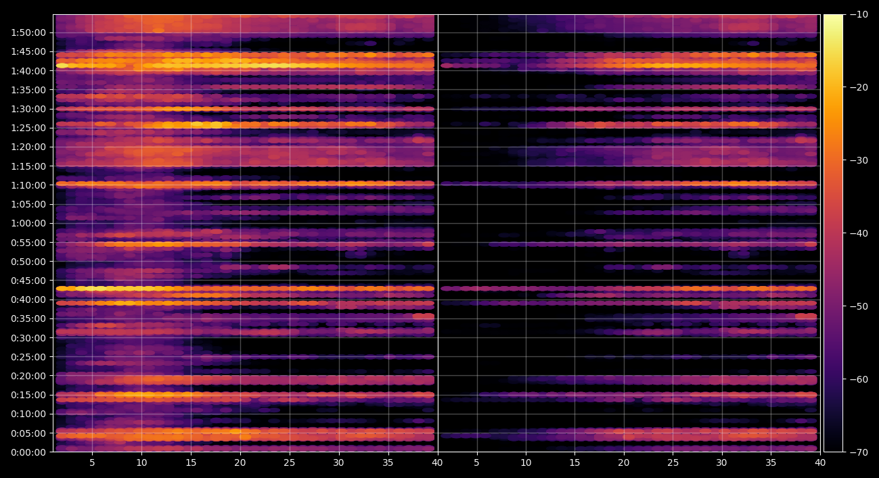879x478 pixels.
Task: Click the 0:45:00 time axis label
Action: 28,281
